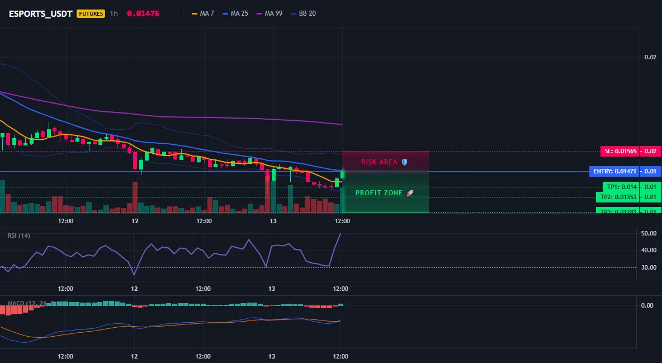662x363 pixels.
Task: Toggle the BB 20 legend item
Action: (x=303, y=13)
